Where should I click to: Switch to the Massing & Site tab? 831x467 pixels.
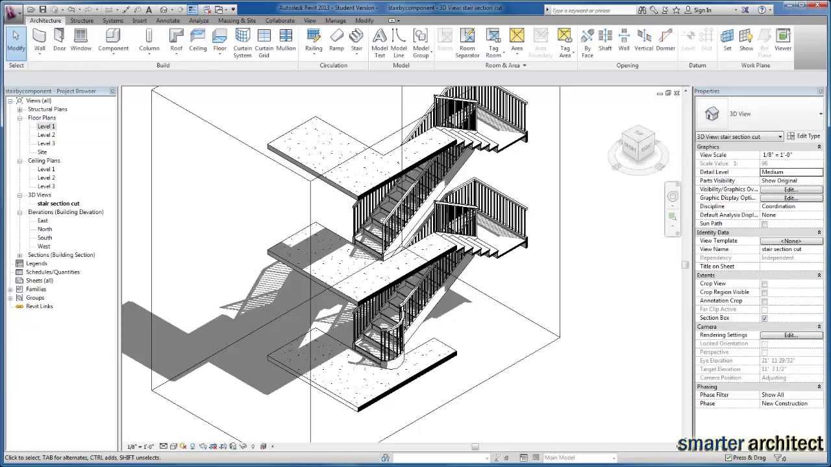click(x=236, y=21)
